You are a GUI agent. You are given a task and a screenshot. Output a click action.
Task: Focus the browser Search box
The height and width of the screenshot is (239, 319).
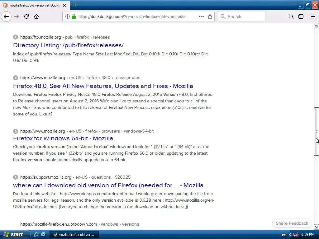[241, 16]
